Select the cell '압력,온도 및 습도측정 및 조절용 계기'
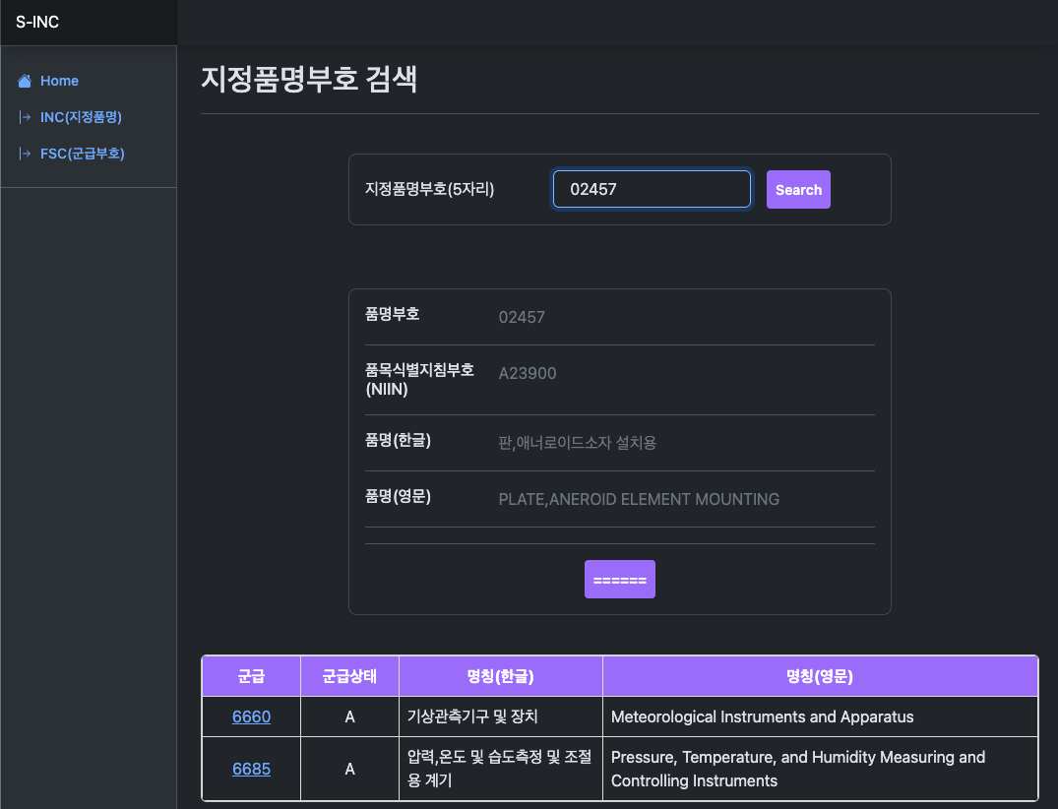Viewport: 1058px width, 809px height. point(501,769)
